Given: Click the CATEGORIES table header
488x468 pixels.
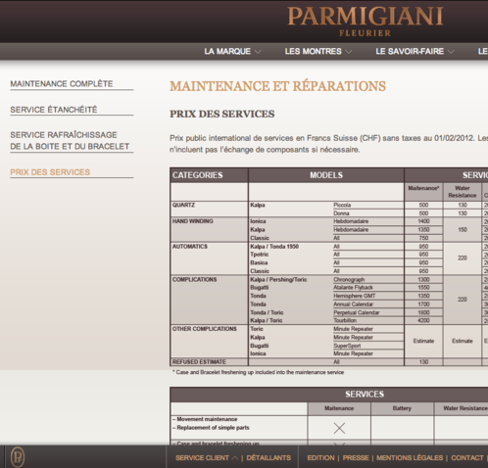Looking at the screenshot, I should pos(198,175).
